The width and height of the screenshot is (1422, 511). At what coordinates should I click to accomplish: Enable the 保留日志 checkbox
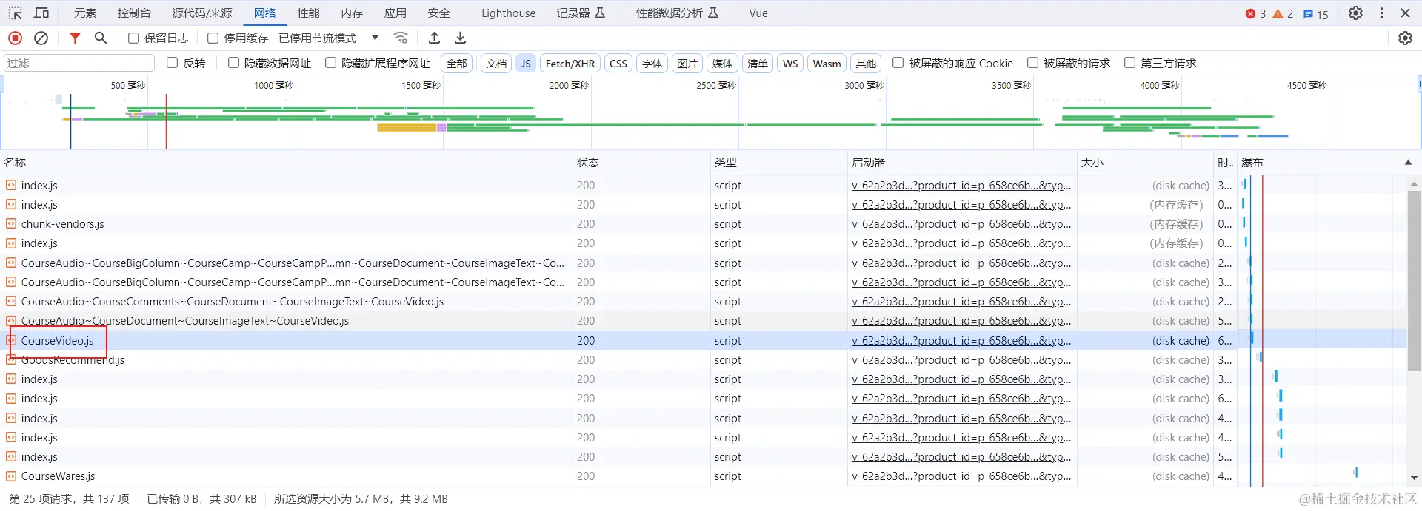pos(133,38)
